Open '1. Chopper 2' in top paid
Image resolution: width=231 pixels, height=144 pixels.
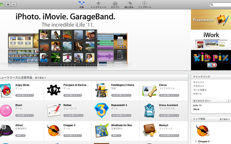202,141
